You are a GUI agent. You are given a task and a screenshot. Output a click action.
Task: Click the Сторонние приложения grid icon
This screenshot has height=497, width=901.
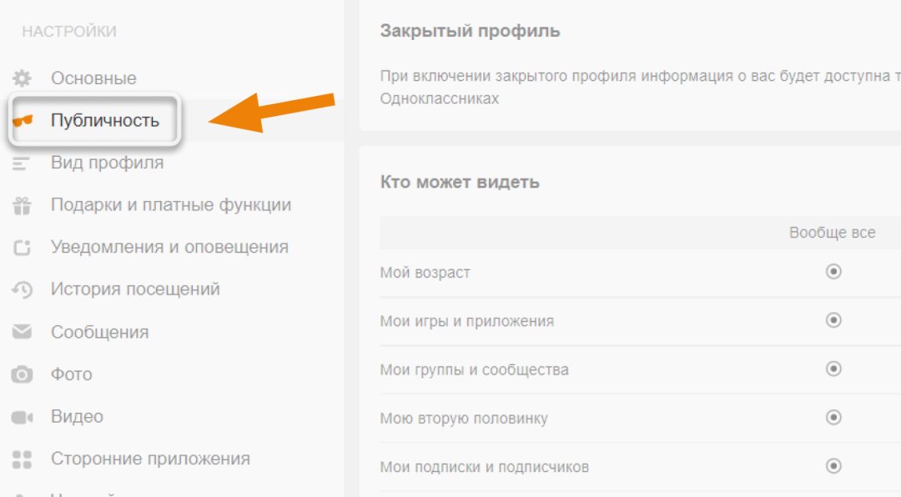tap(22, 459)
